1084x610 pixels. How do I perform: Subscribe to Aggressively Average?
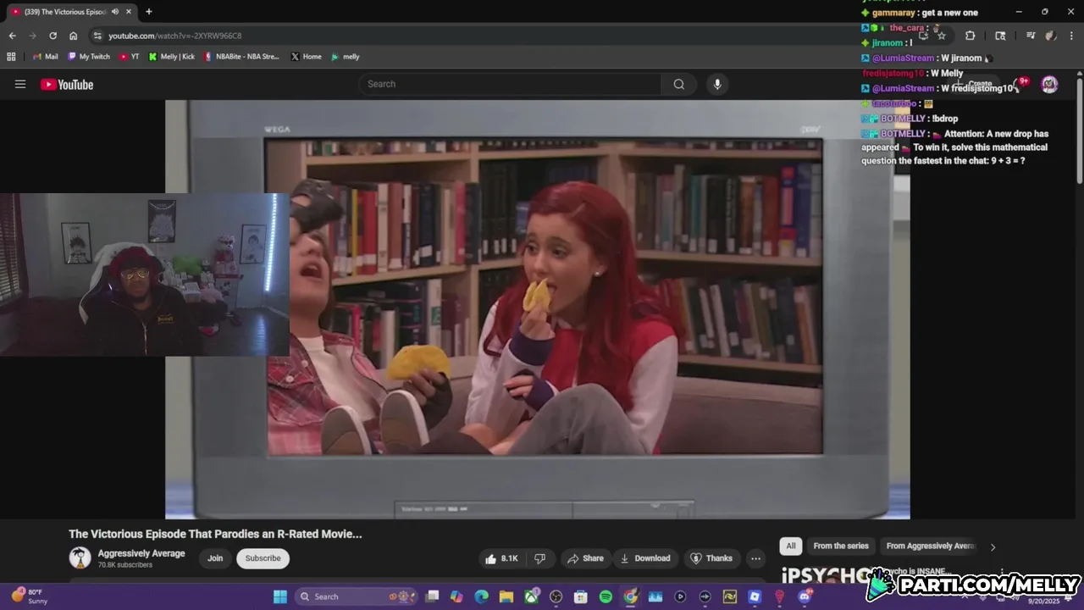coord(263,558)
